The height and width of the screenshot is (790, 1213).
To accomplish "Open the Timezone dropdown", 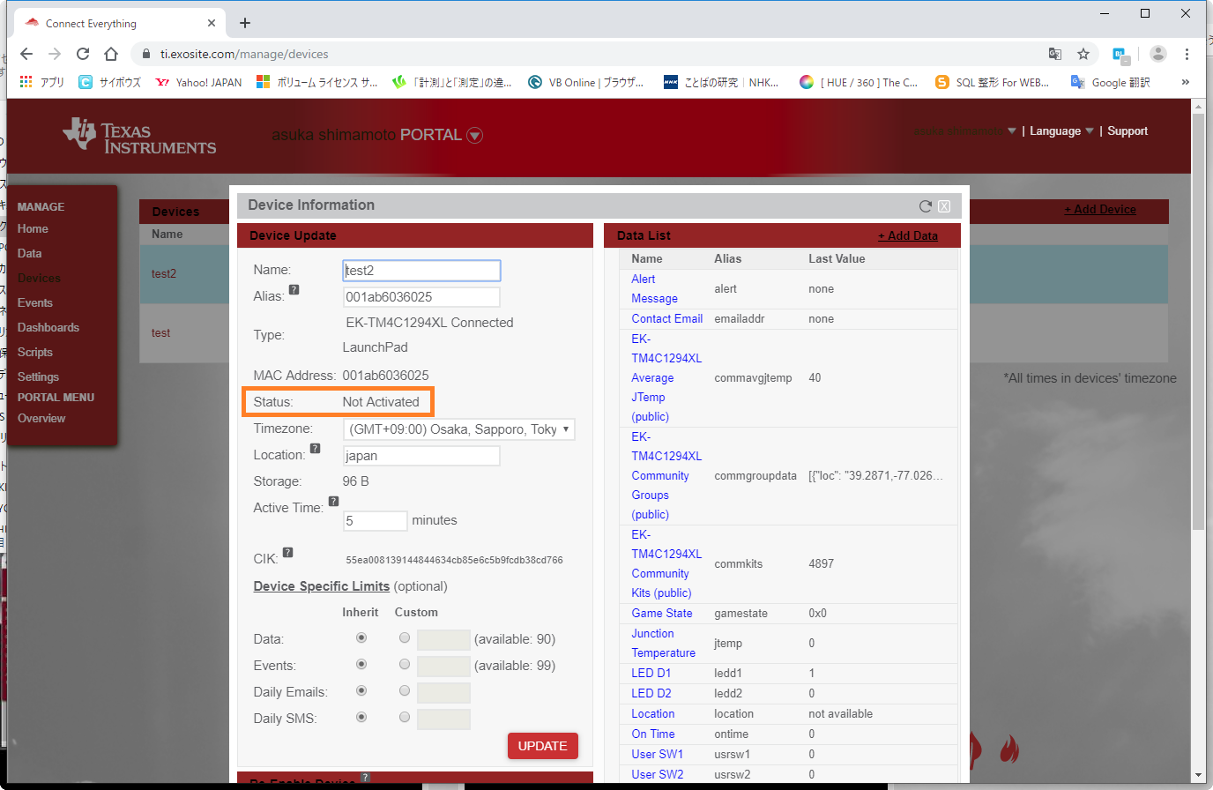I will point(459,429).
